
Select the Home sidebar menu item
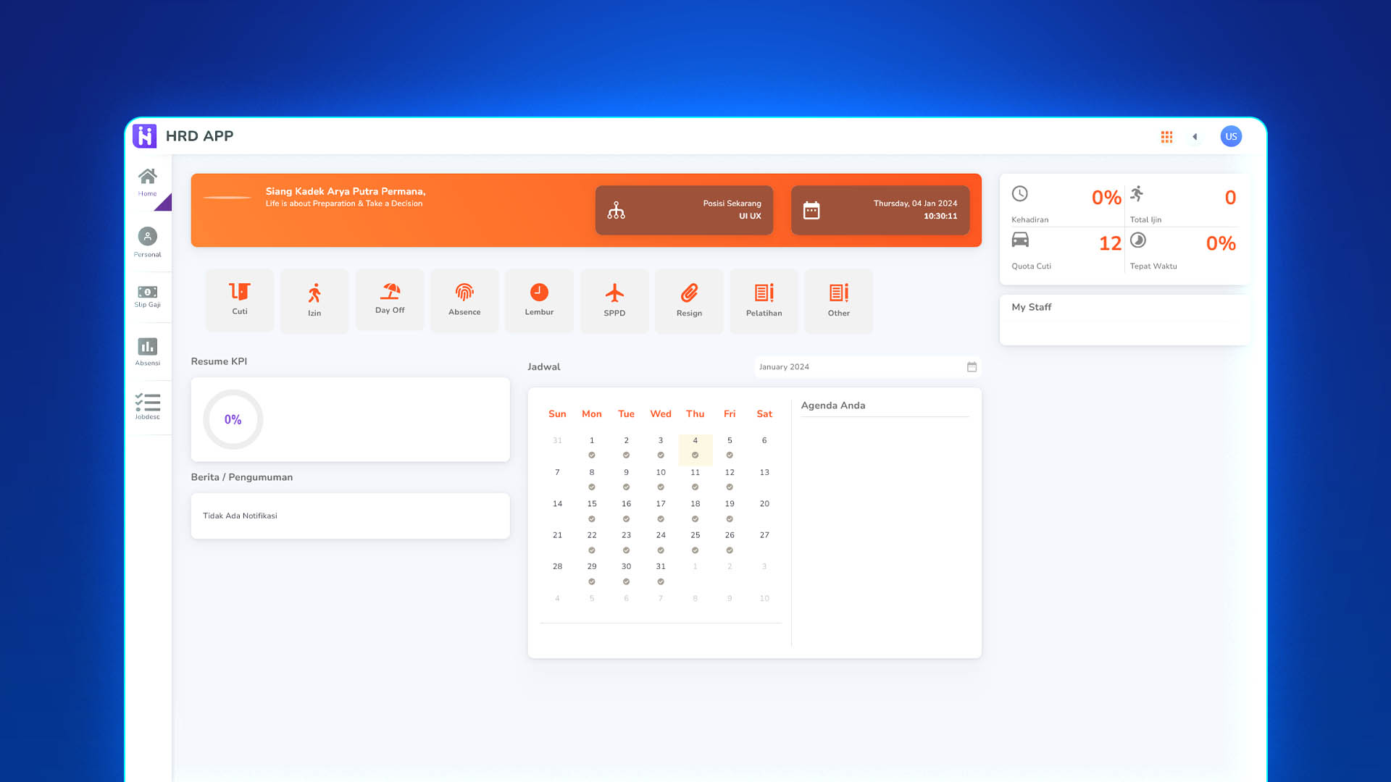tap(148, 182)
